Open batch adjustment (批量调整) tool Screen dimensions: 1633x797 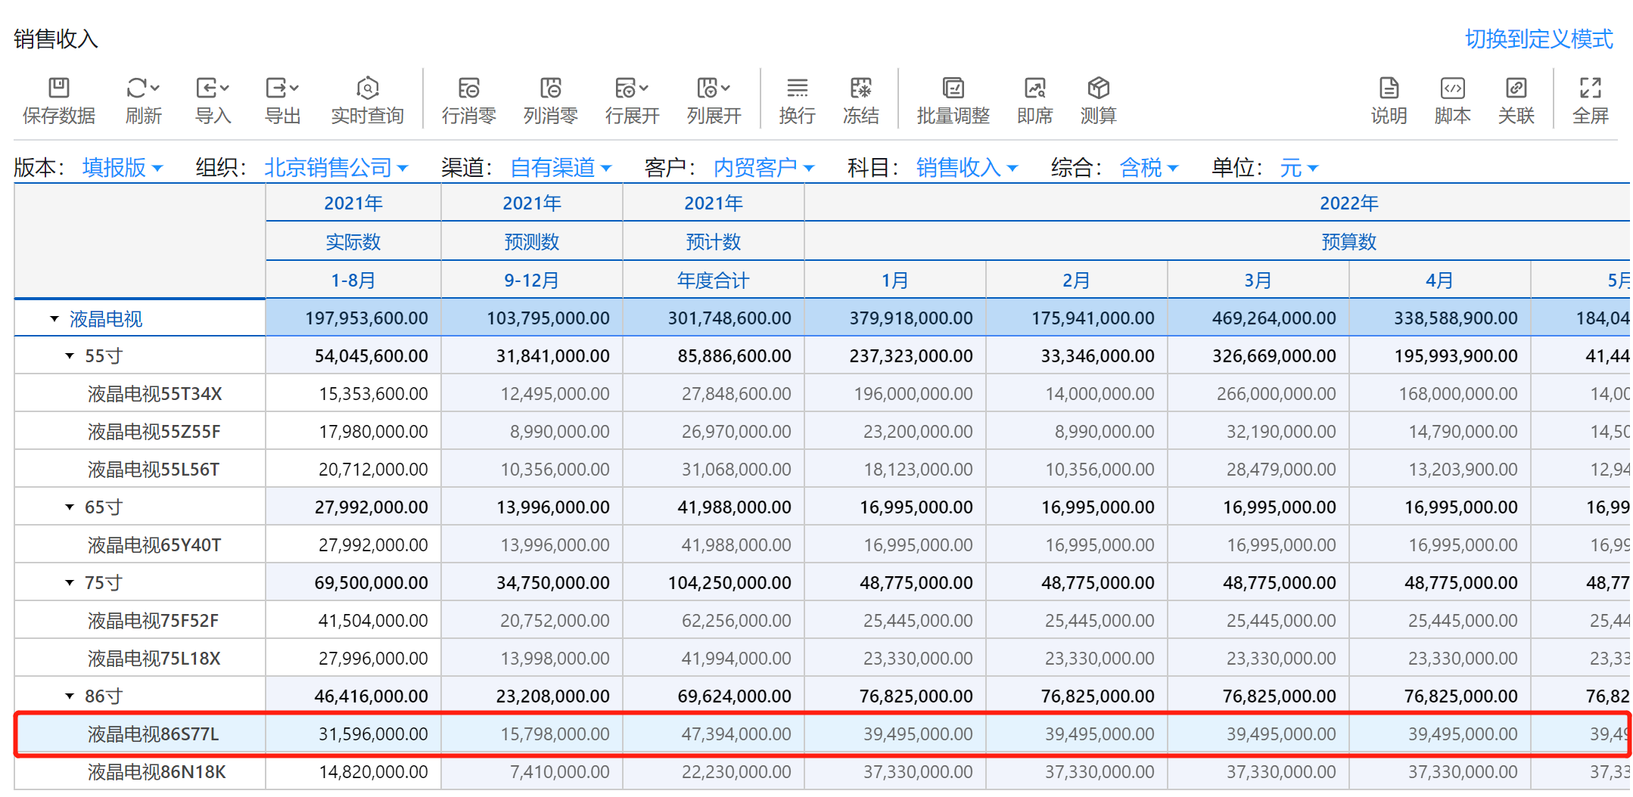tap(953, 88)
